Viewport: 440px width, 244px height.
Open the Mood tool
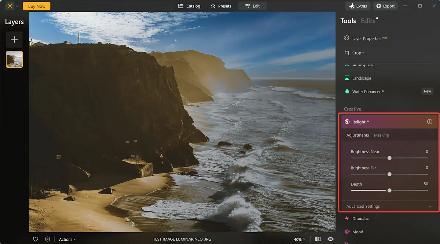tap(357, 232)
